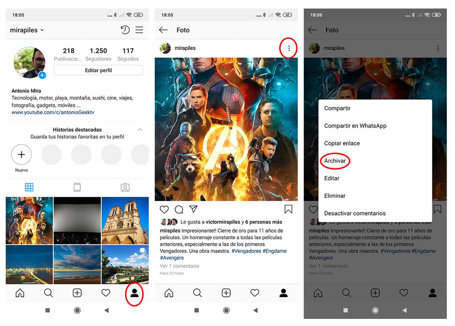The width and height of the screenshot is (455, 326).
Task: Open the 117 Seguidos list
Action: [x=128, y=54]
